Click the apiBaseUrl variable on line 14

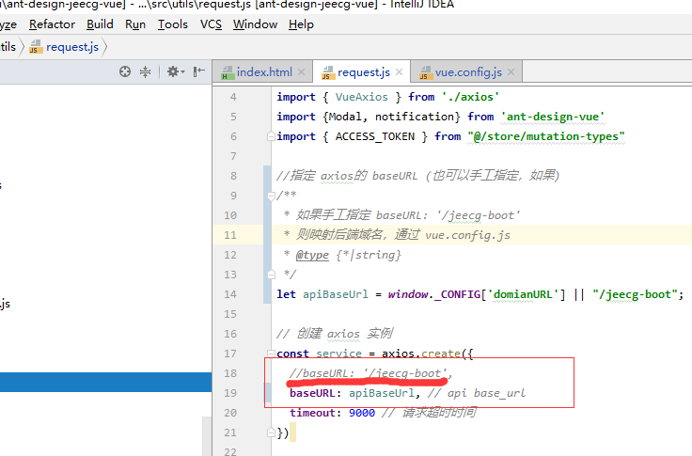click(336, 294)
